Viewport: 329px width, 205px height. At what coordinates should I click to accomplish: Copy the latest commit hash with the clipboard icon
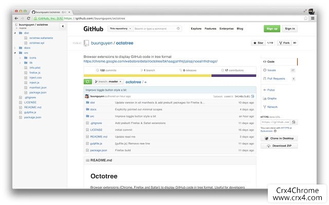(252, 96)
